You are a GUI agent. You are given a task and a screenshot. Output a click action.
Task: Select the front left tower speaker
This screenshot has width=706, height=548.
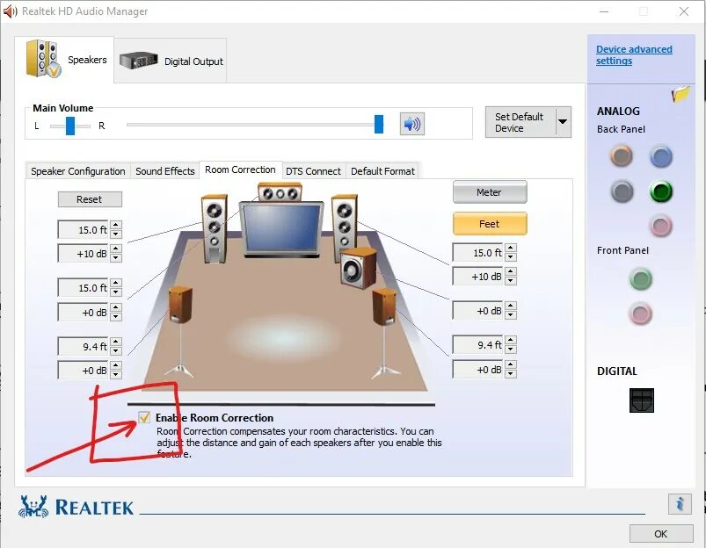coord(215,228)
